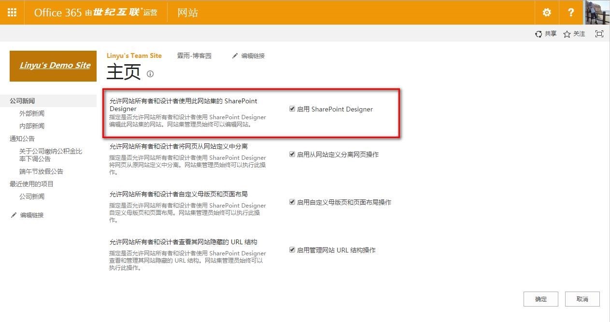Open 外部新闻 in sidebar
This screenshot has width=610, height=322.
tap(32, 113)
